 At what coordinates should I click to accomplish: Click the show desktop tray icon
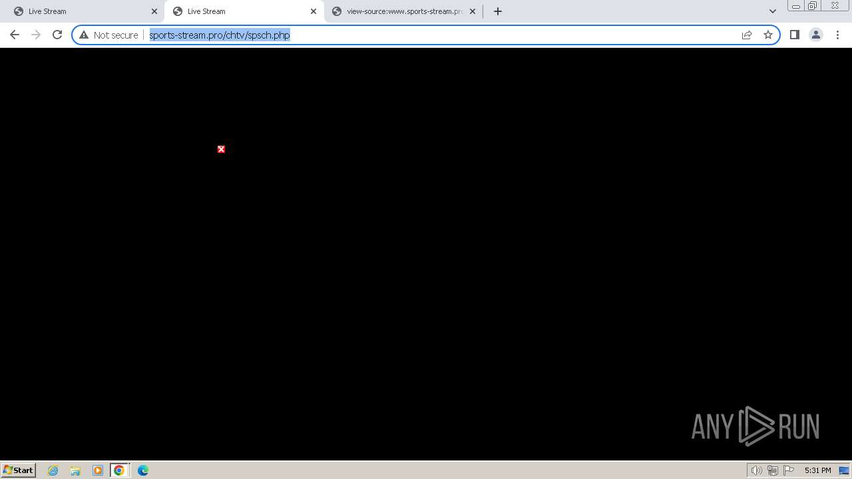(844, 470)
